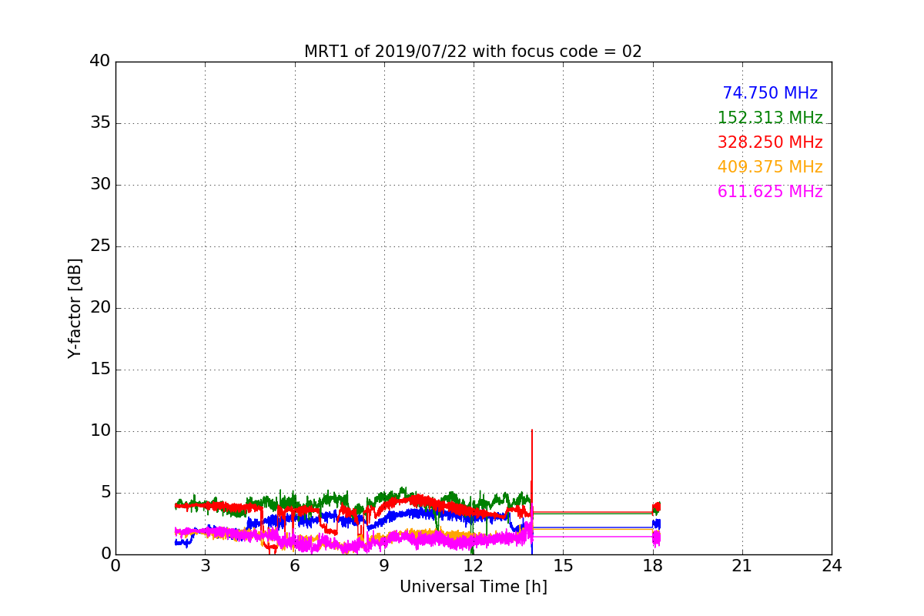The width and height of the screenshot is (924, 616).
Task: Select the 328.250 MHz legend label
Action: [770, 142]
